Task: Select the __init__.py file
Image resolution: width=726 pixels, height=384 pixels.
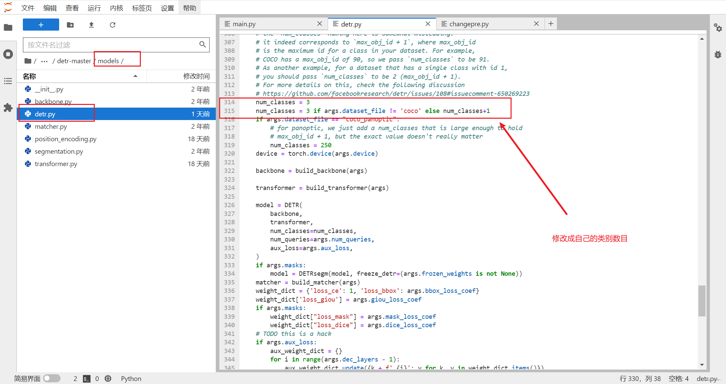Action: point(116,89)
